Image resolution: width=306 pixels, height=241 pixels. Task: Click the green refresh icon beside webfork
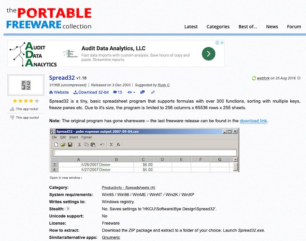254,78
